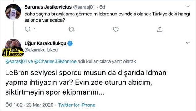
Task: Open Uğur Karakullukçu's profile avatar
Action: click(13, 44)
